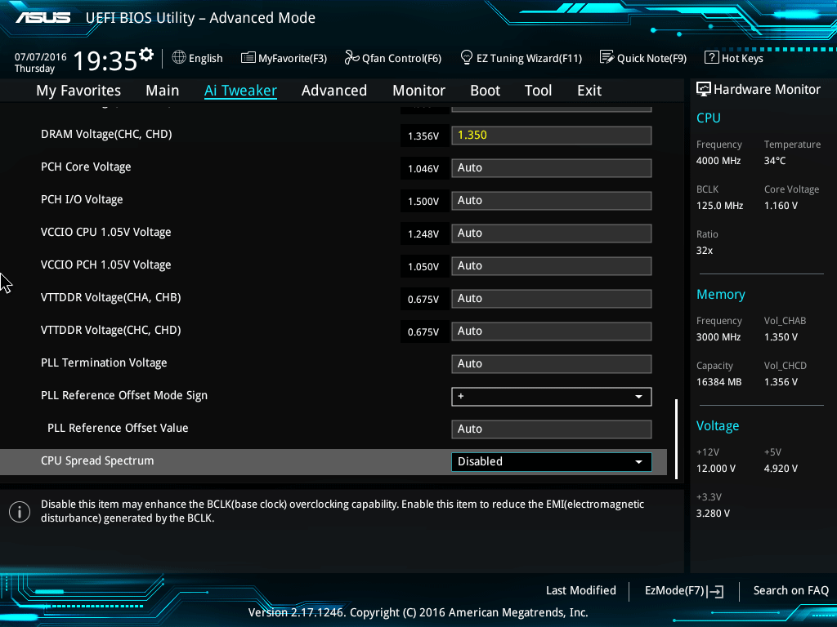Click the Ratio 32x value

(704, 251)
